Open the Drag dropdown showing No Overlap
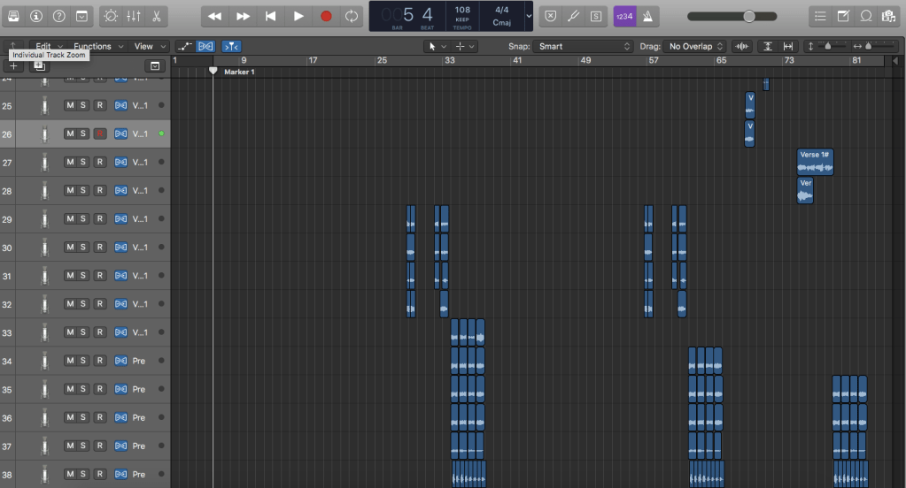 696,46
